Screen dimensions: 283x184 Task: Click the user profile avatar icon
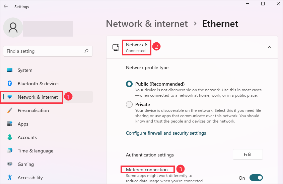click(x=13, y=28)
